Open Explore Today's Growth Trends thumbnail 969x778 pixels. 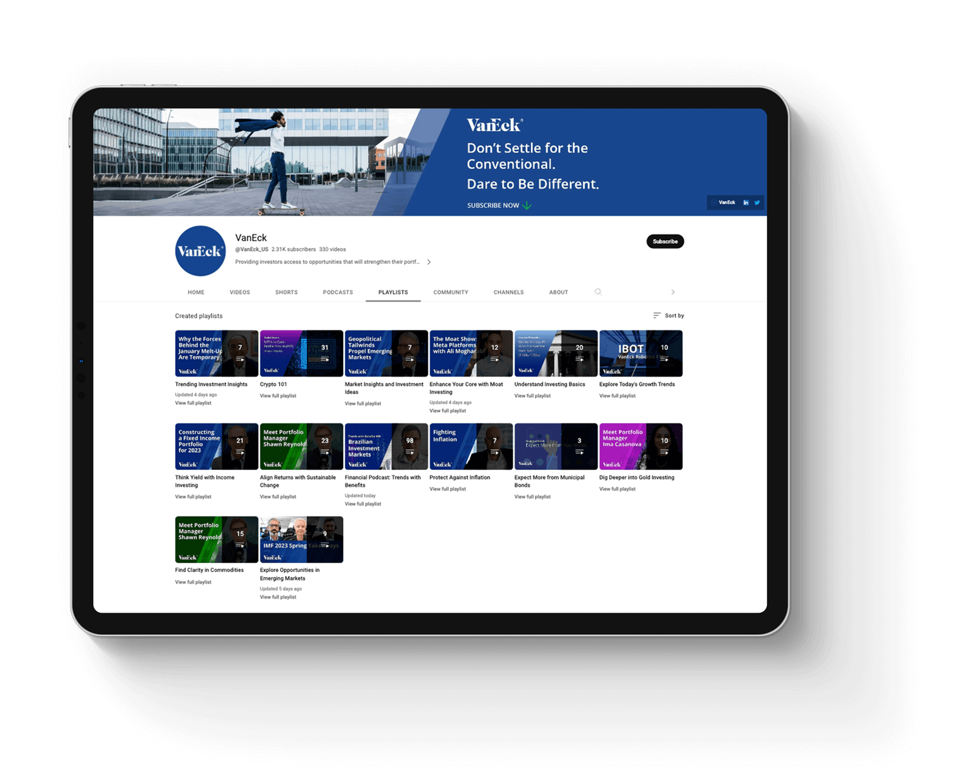tap(641, 353)
